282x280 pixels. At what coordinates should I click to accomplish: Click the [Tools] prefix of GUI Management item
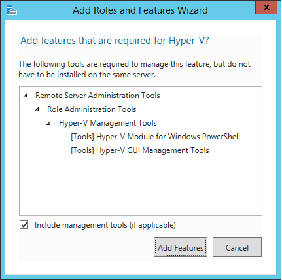click(82, 150)
